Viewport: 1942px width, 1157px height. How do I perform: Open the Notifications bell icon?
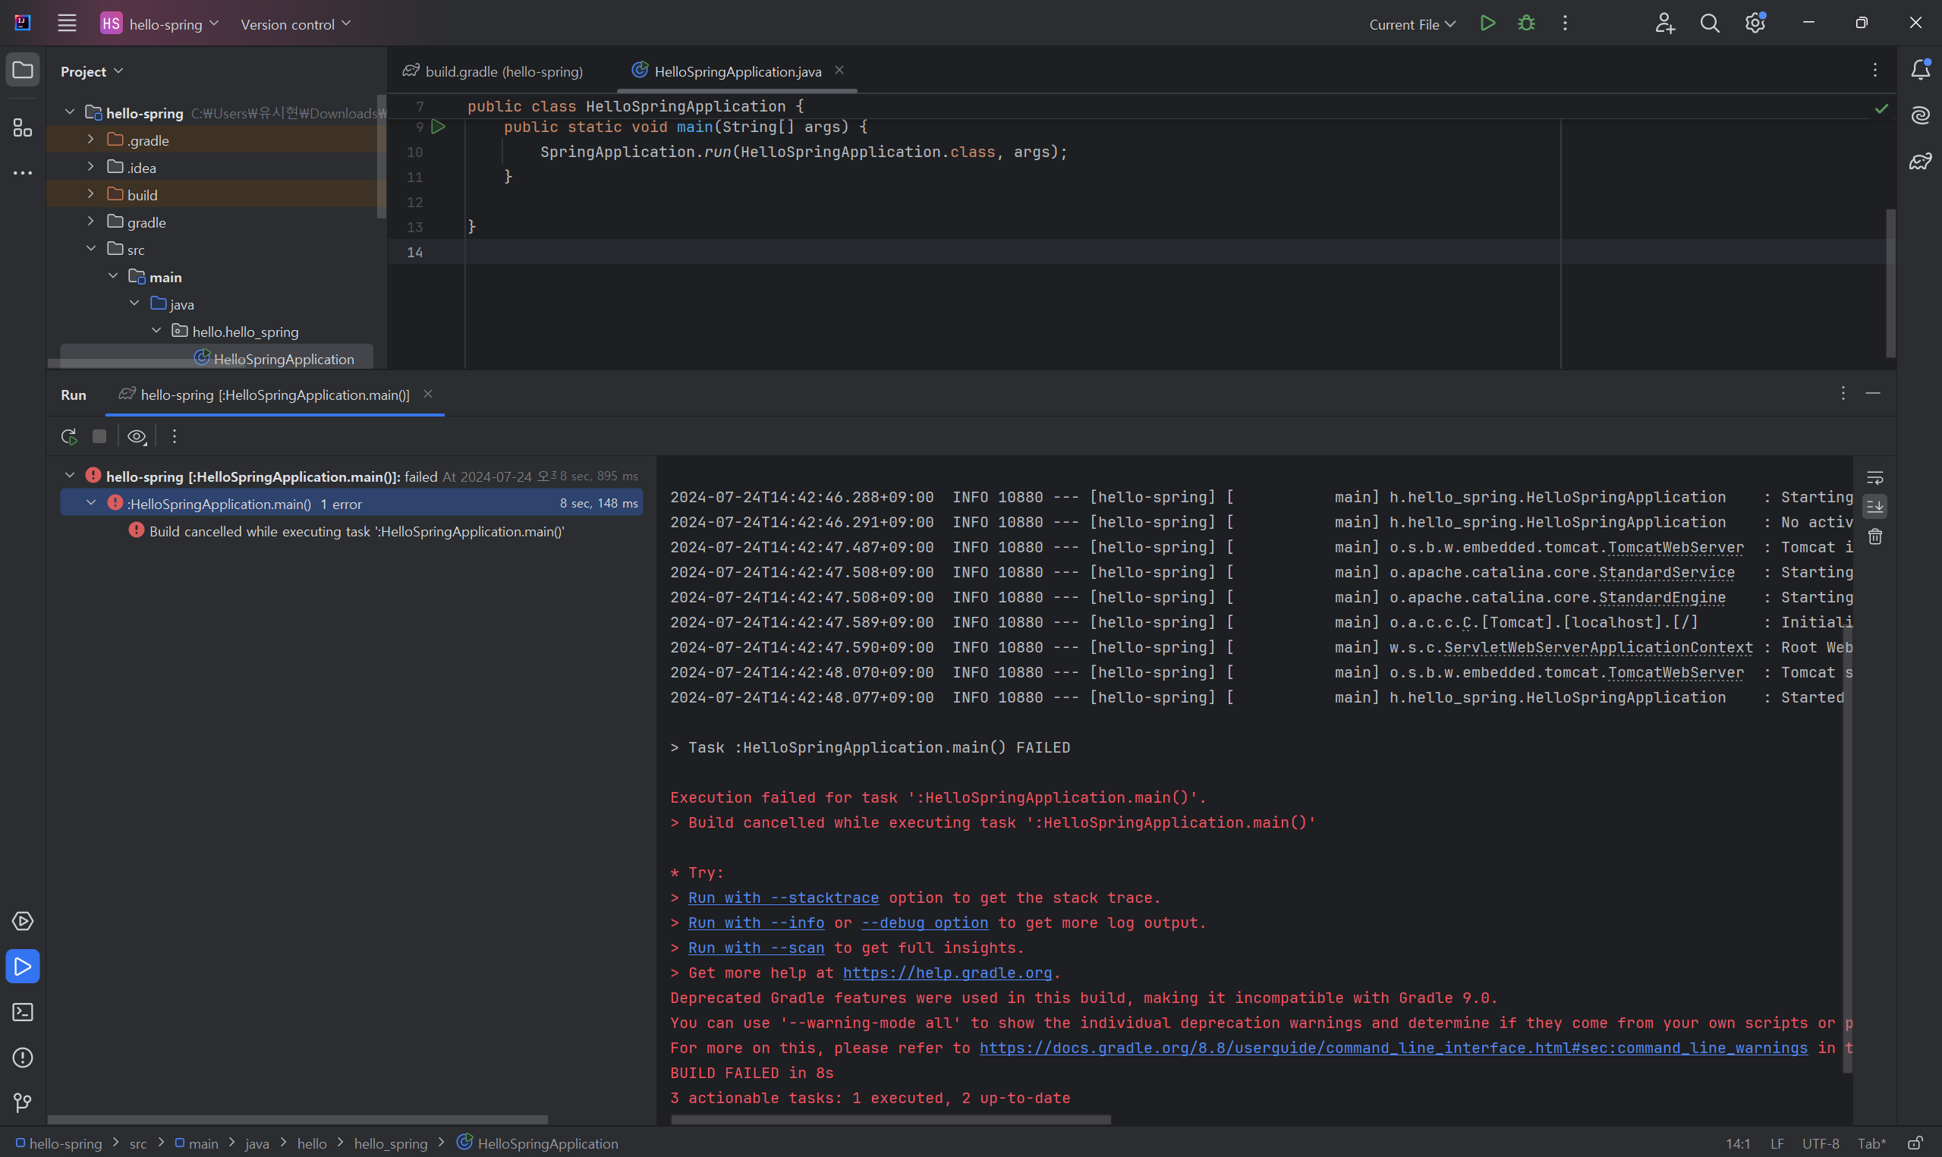point(1920,69)
